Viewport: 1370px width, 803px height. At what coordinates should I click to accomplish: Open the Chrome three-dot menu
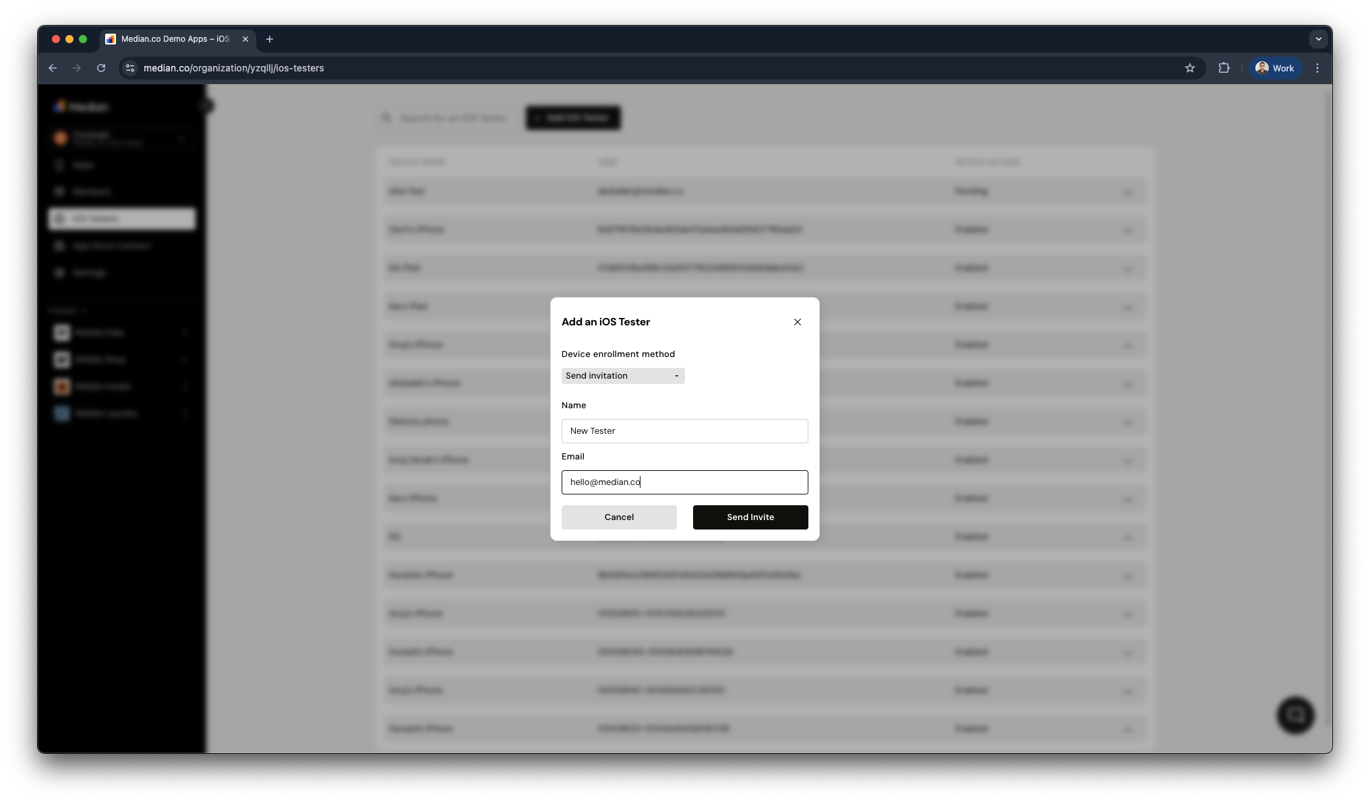coord(1317,68)
